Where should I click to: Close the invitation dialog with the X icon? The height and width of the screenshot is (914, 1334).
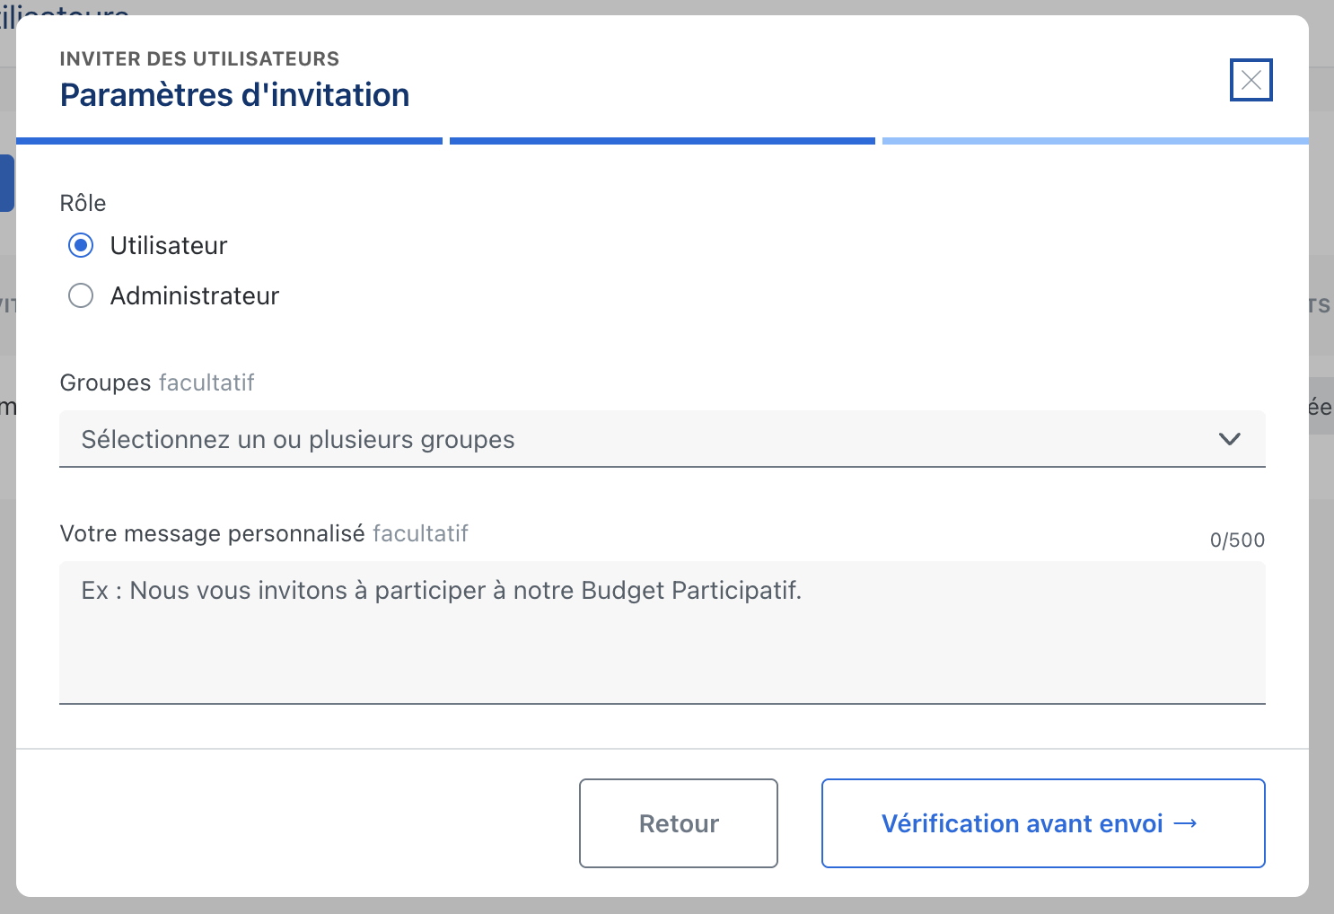pos(1251,81)
